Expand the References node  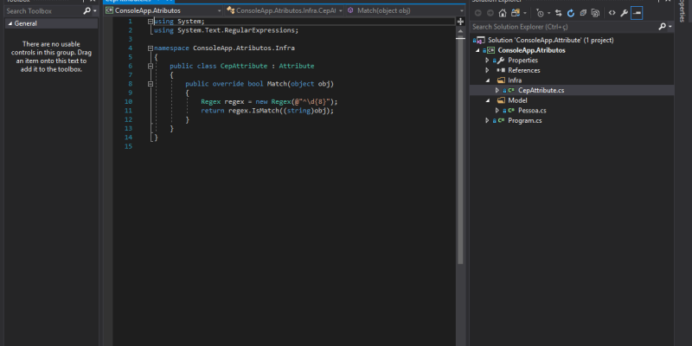point(488,70)
